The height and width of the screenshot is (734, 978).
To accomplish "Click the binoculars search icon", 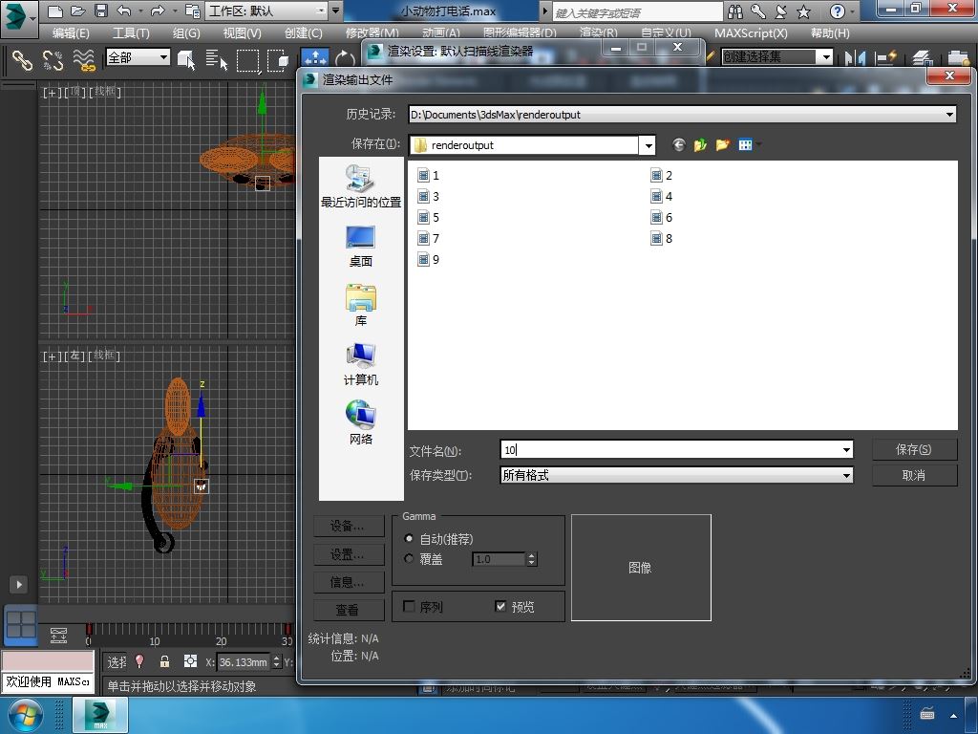I will [735, 11].
